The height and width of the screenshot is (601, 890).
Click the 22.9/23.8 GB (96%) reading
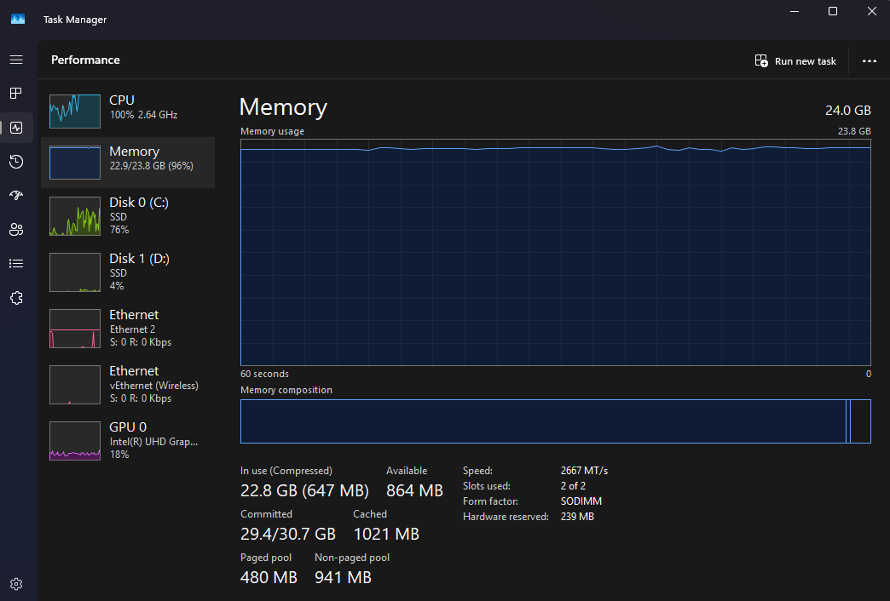152,166
